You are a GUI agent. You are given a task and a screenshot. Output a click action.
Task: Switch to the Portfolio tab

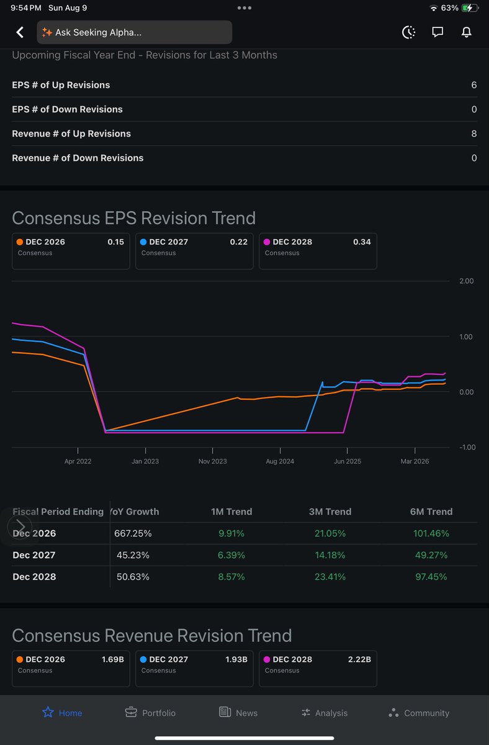click(x=150, y=713)
